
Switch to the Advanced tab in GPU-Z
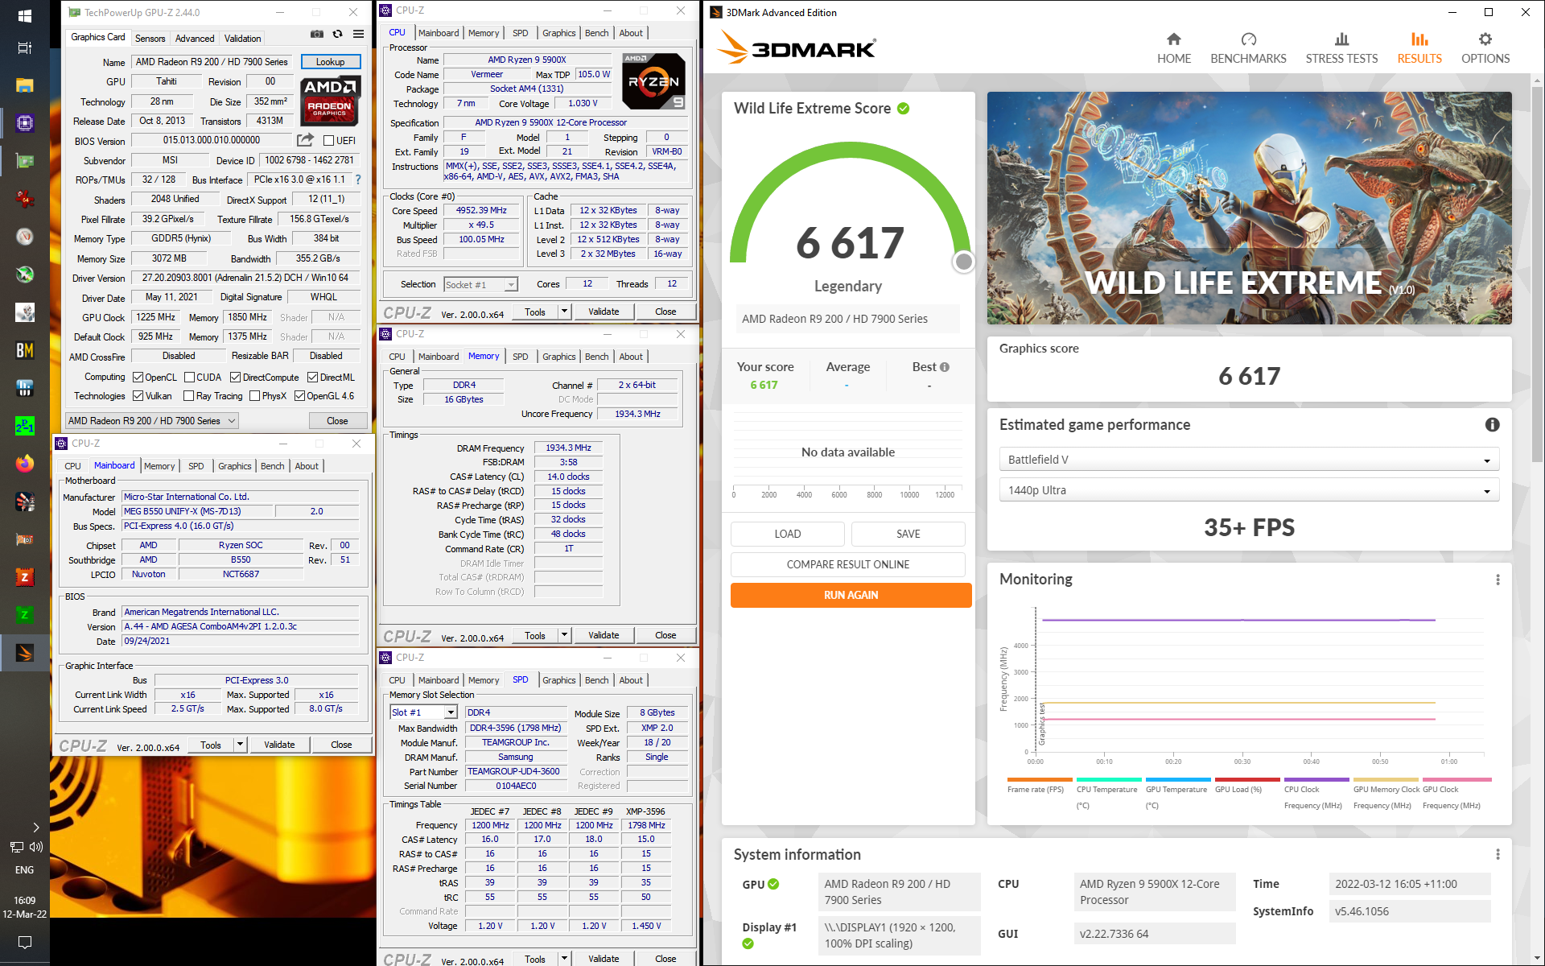[195, 39]
